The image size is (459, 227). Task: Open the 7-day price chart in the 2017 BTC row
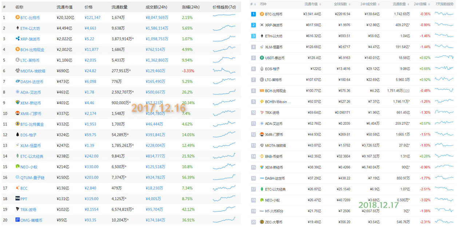pos(224,16)
